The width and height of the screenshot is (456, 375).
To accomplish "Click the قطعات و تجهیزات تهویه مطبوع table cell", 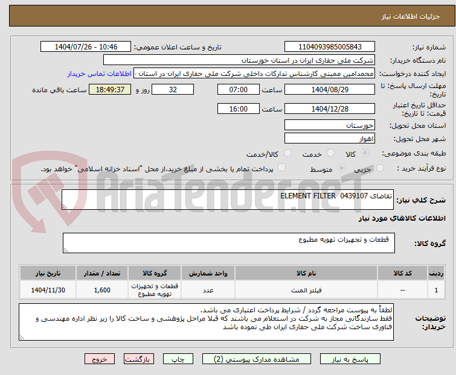I will point(155,290).
